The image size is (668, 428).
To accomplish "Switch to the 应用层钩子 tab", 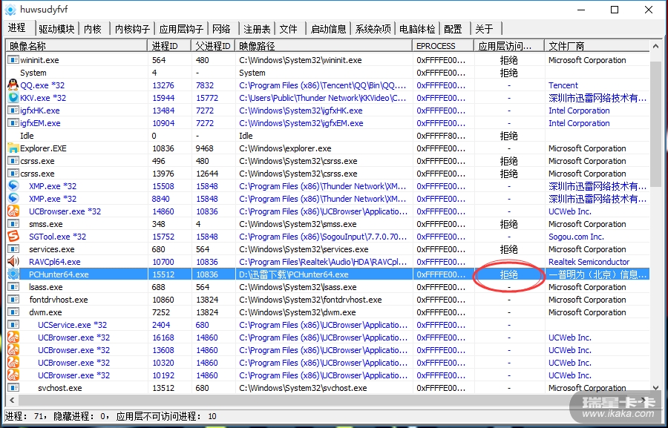I will pyautogui.click(x=181, y=29).
